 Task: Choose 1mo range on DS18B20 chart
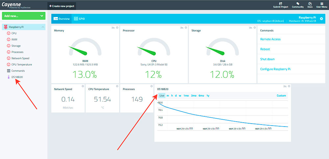(186, 96)
